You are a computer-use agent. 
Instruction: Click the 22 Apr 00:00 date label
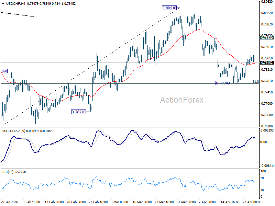coord(251,203)
